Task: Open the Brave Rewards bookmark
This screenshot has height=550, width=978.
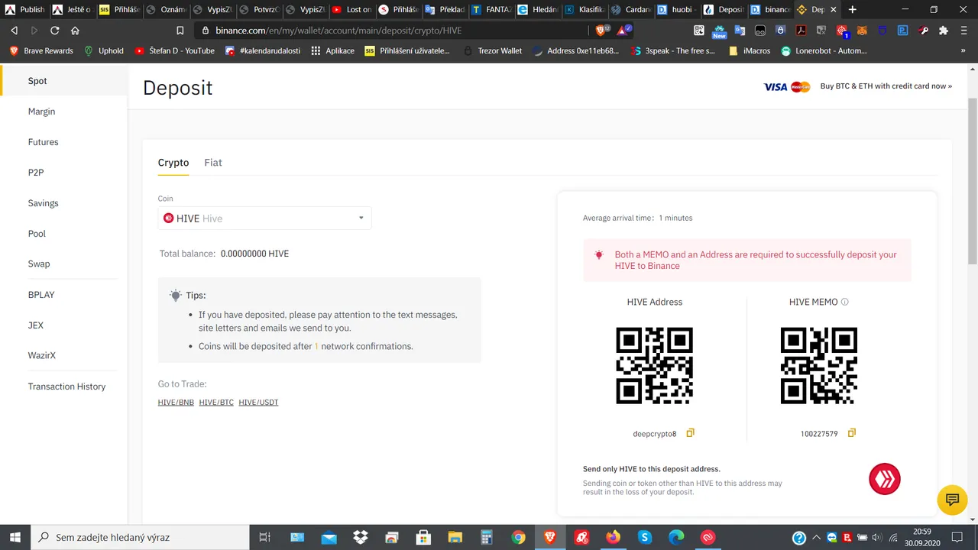Action: click(x=41, y=50)
